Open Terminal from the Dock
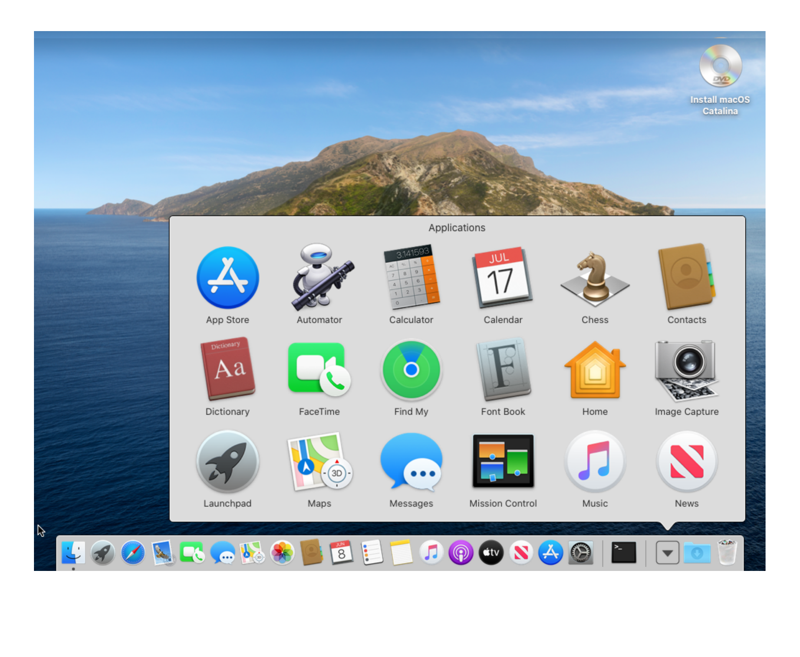800x657 pixels. (624, 553)
